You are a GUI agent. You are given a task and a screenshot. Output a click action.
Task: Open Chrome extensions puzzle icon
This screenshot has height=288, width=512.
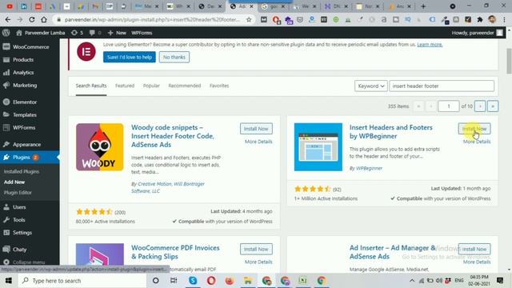(480, 19)
